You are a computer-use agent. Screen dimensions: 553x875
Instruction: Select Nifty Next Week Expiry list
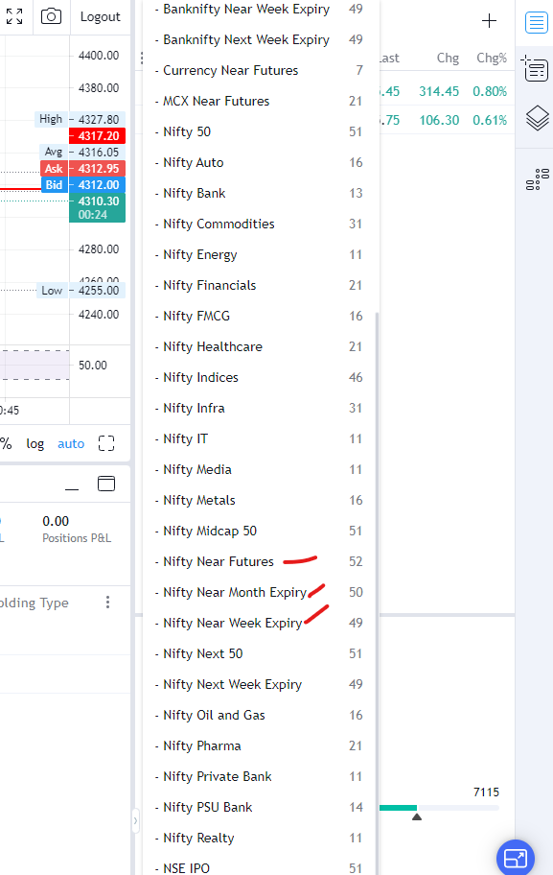point(260,684)
